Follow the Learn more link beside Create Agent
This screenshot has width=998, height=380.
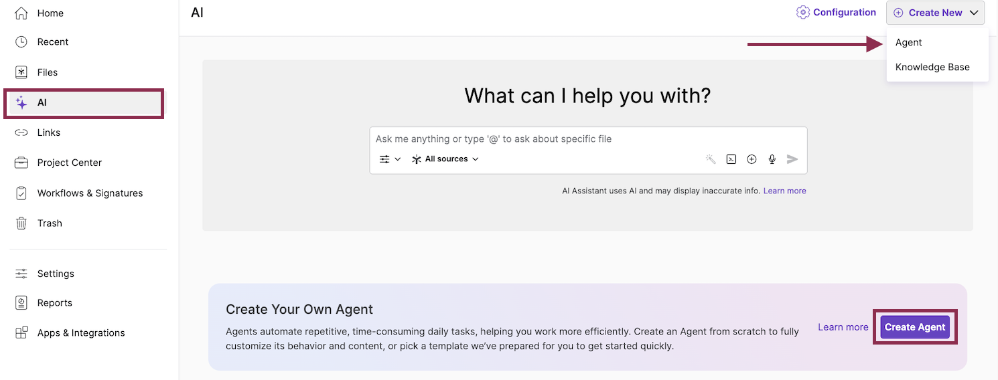point(843,327)
